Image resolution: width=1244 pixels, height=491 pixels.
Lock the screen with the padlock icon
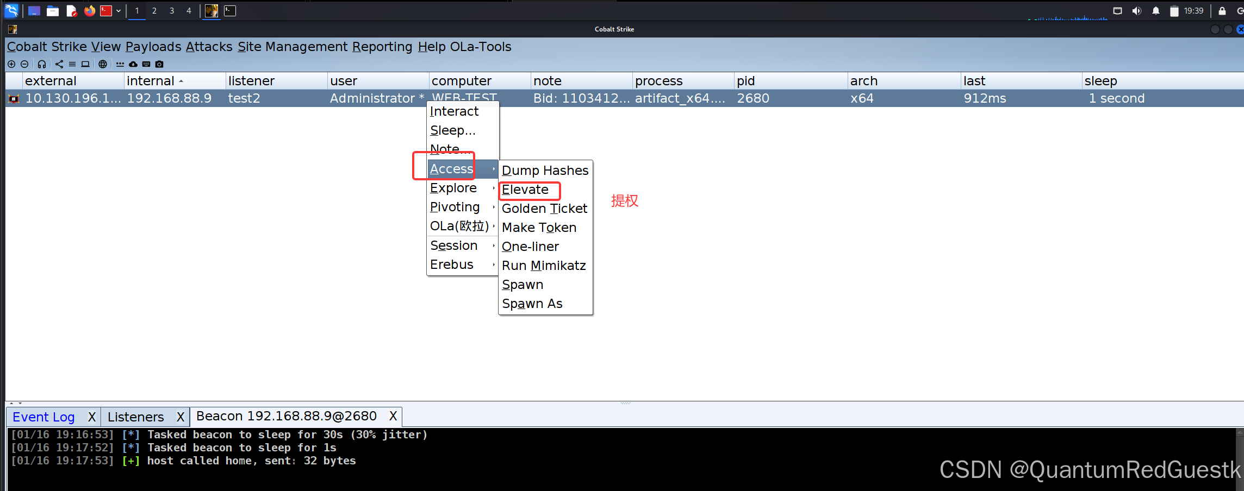coord(1222,11)
